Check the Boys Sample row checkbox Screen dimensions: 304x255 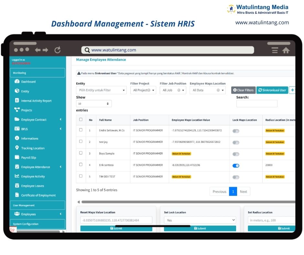pos(81,153)
